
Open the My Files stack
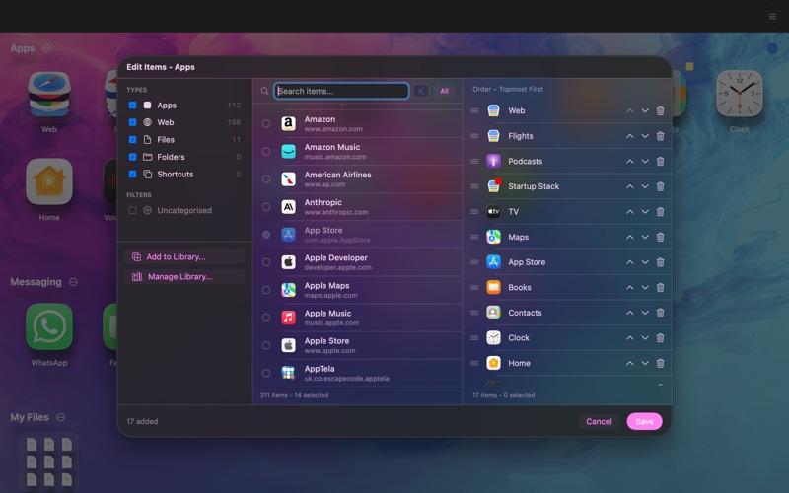[48, 462]
